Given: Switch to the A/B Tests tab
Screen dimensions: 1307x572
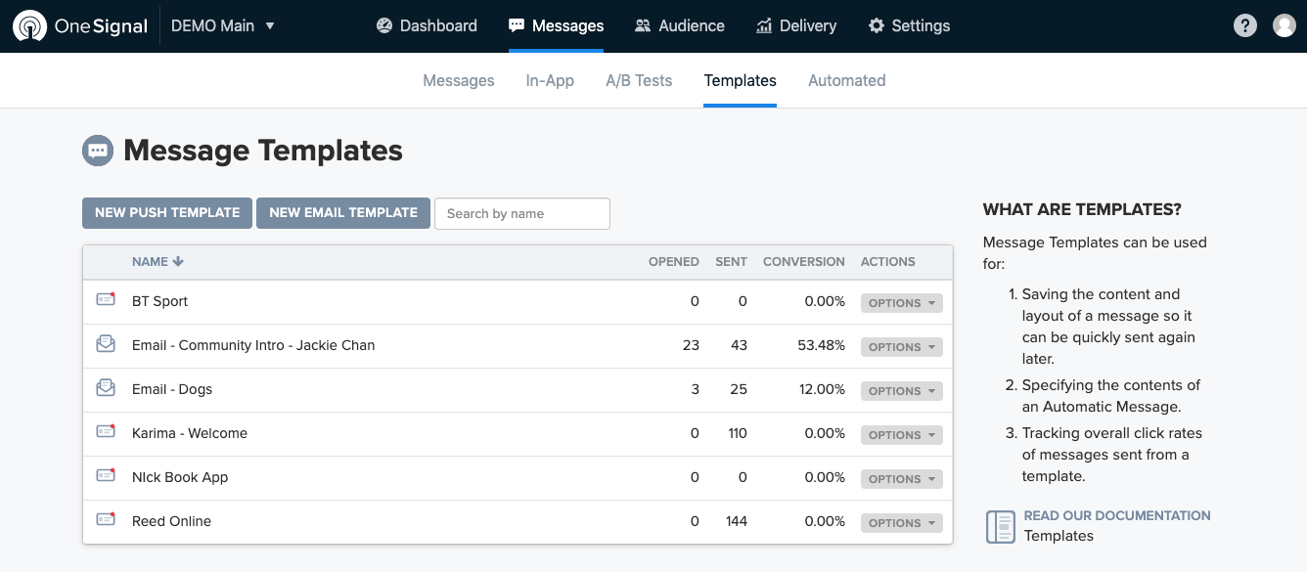Looking at the screenshot, I should click(x=639, y=81).
